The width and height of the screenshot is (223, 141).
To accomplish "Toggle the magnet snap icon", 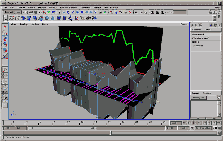I will tap(130, 12).
